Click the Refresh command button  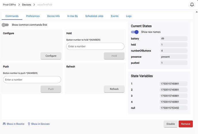(x=114, y=89)
